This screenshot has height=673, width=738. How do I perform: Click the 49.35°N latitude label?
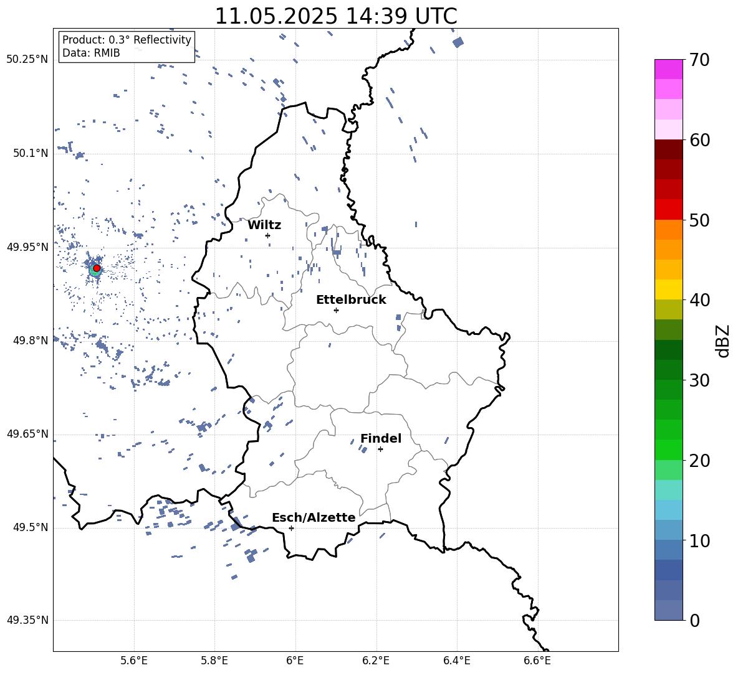[x=27, y=620]
